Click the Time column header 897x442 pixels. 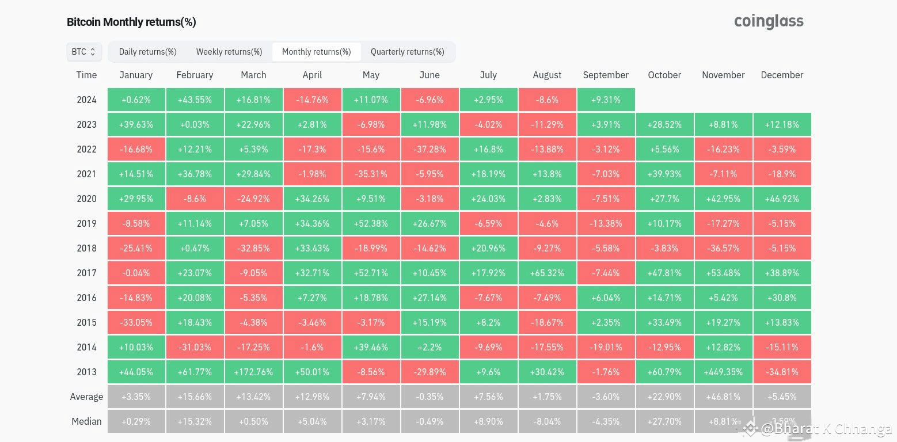(86, 75)
